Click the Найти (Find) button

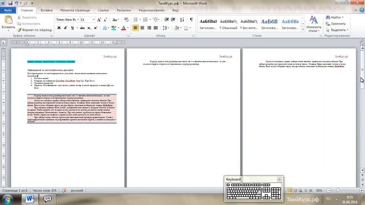335,18
